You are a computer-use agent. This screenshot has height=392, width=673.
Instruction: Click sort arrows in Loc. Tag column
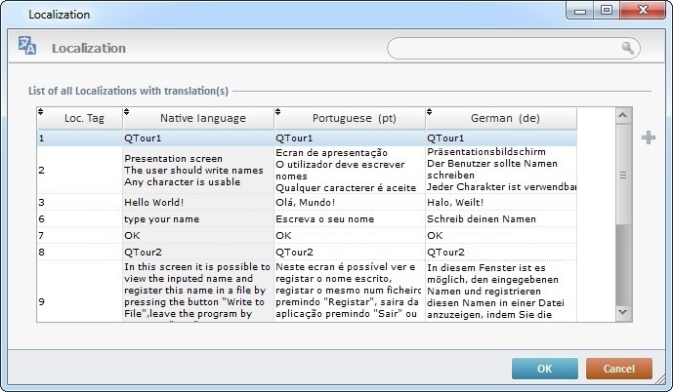coord(41,112)
